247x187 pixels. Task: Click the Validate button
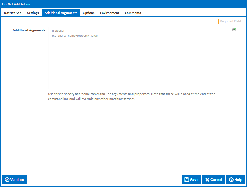(14, 180)
